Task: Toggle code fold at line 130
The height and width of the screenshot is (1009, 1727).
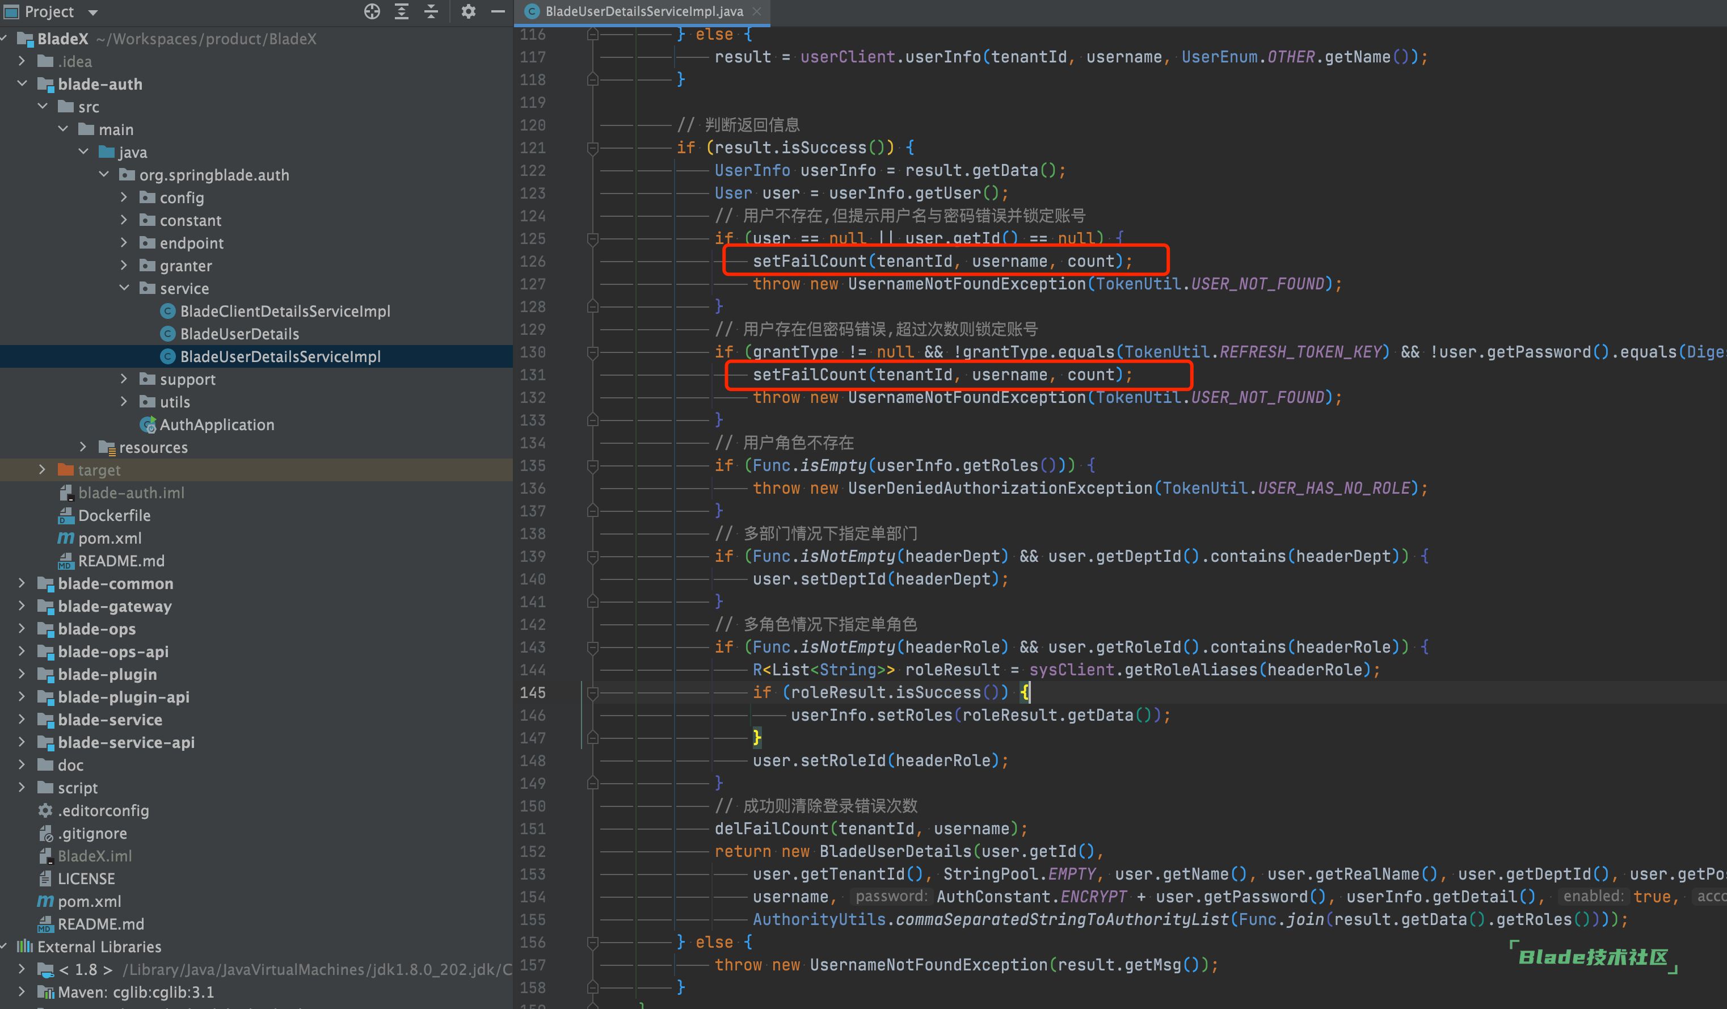Action: (593, 352)
